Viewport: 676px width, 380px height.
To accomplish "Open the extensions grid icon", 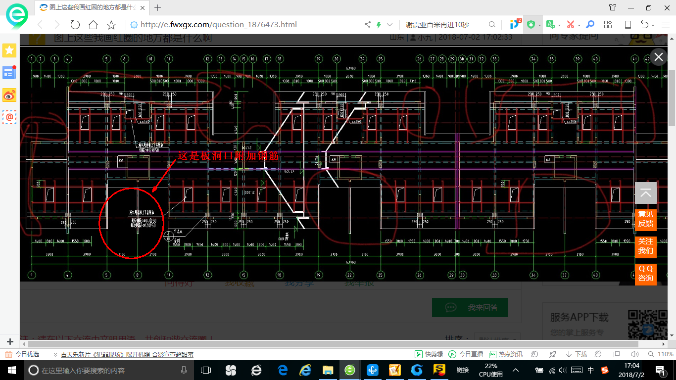I will (608, 25).
